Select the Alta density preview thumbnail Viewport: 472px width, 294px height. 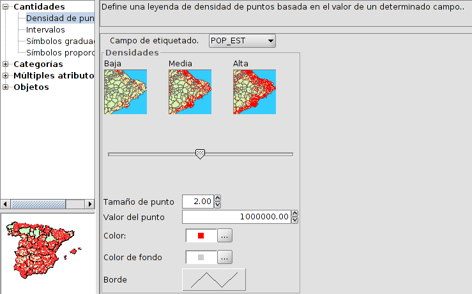coord(254,92)
